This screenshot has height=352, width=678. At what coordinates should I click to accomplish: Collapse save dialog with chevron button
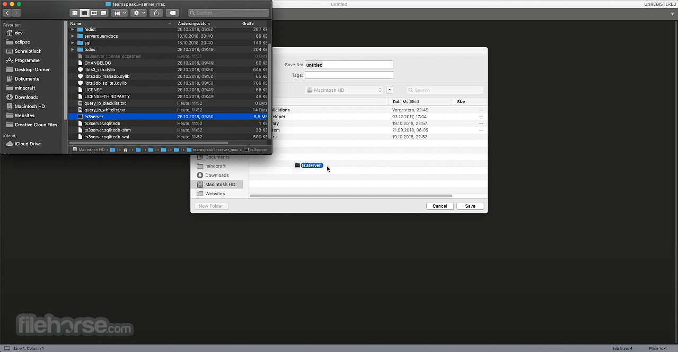click(390, 90)
